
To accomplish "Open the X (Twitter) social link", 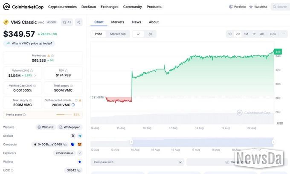I will [73, 136].
